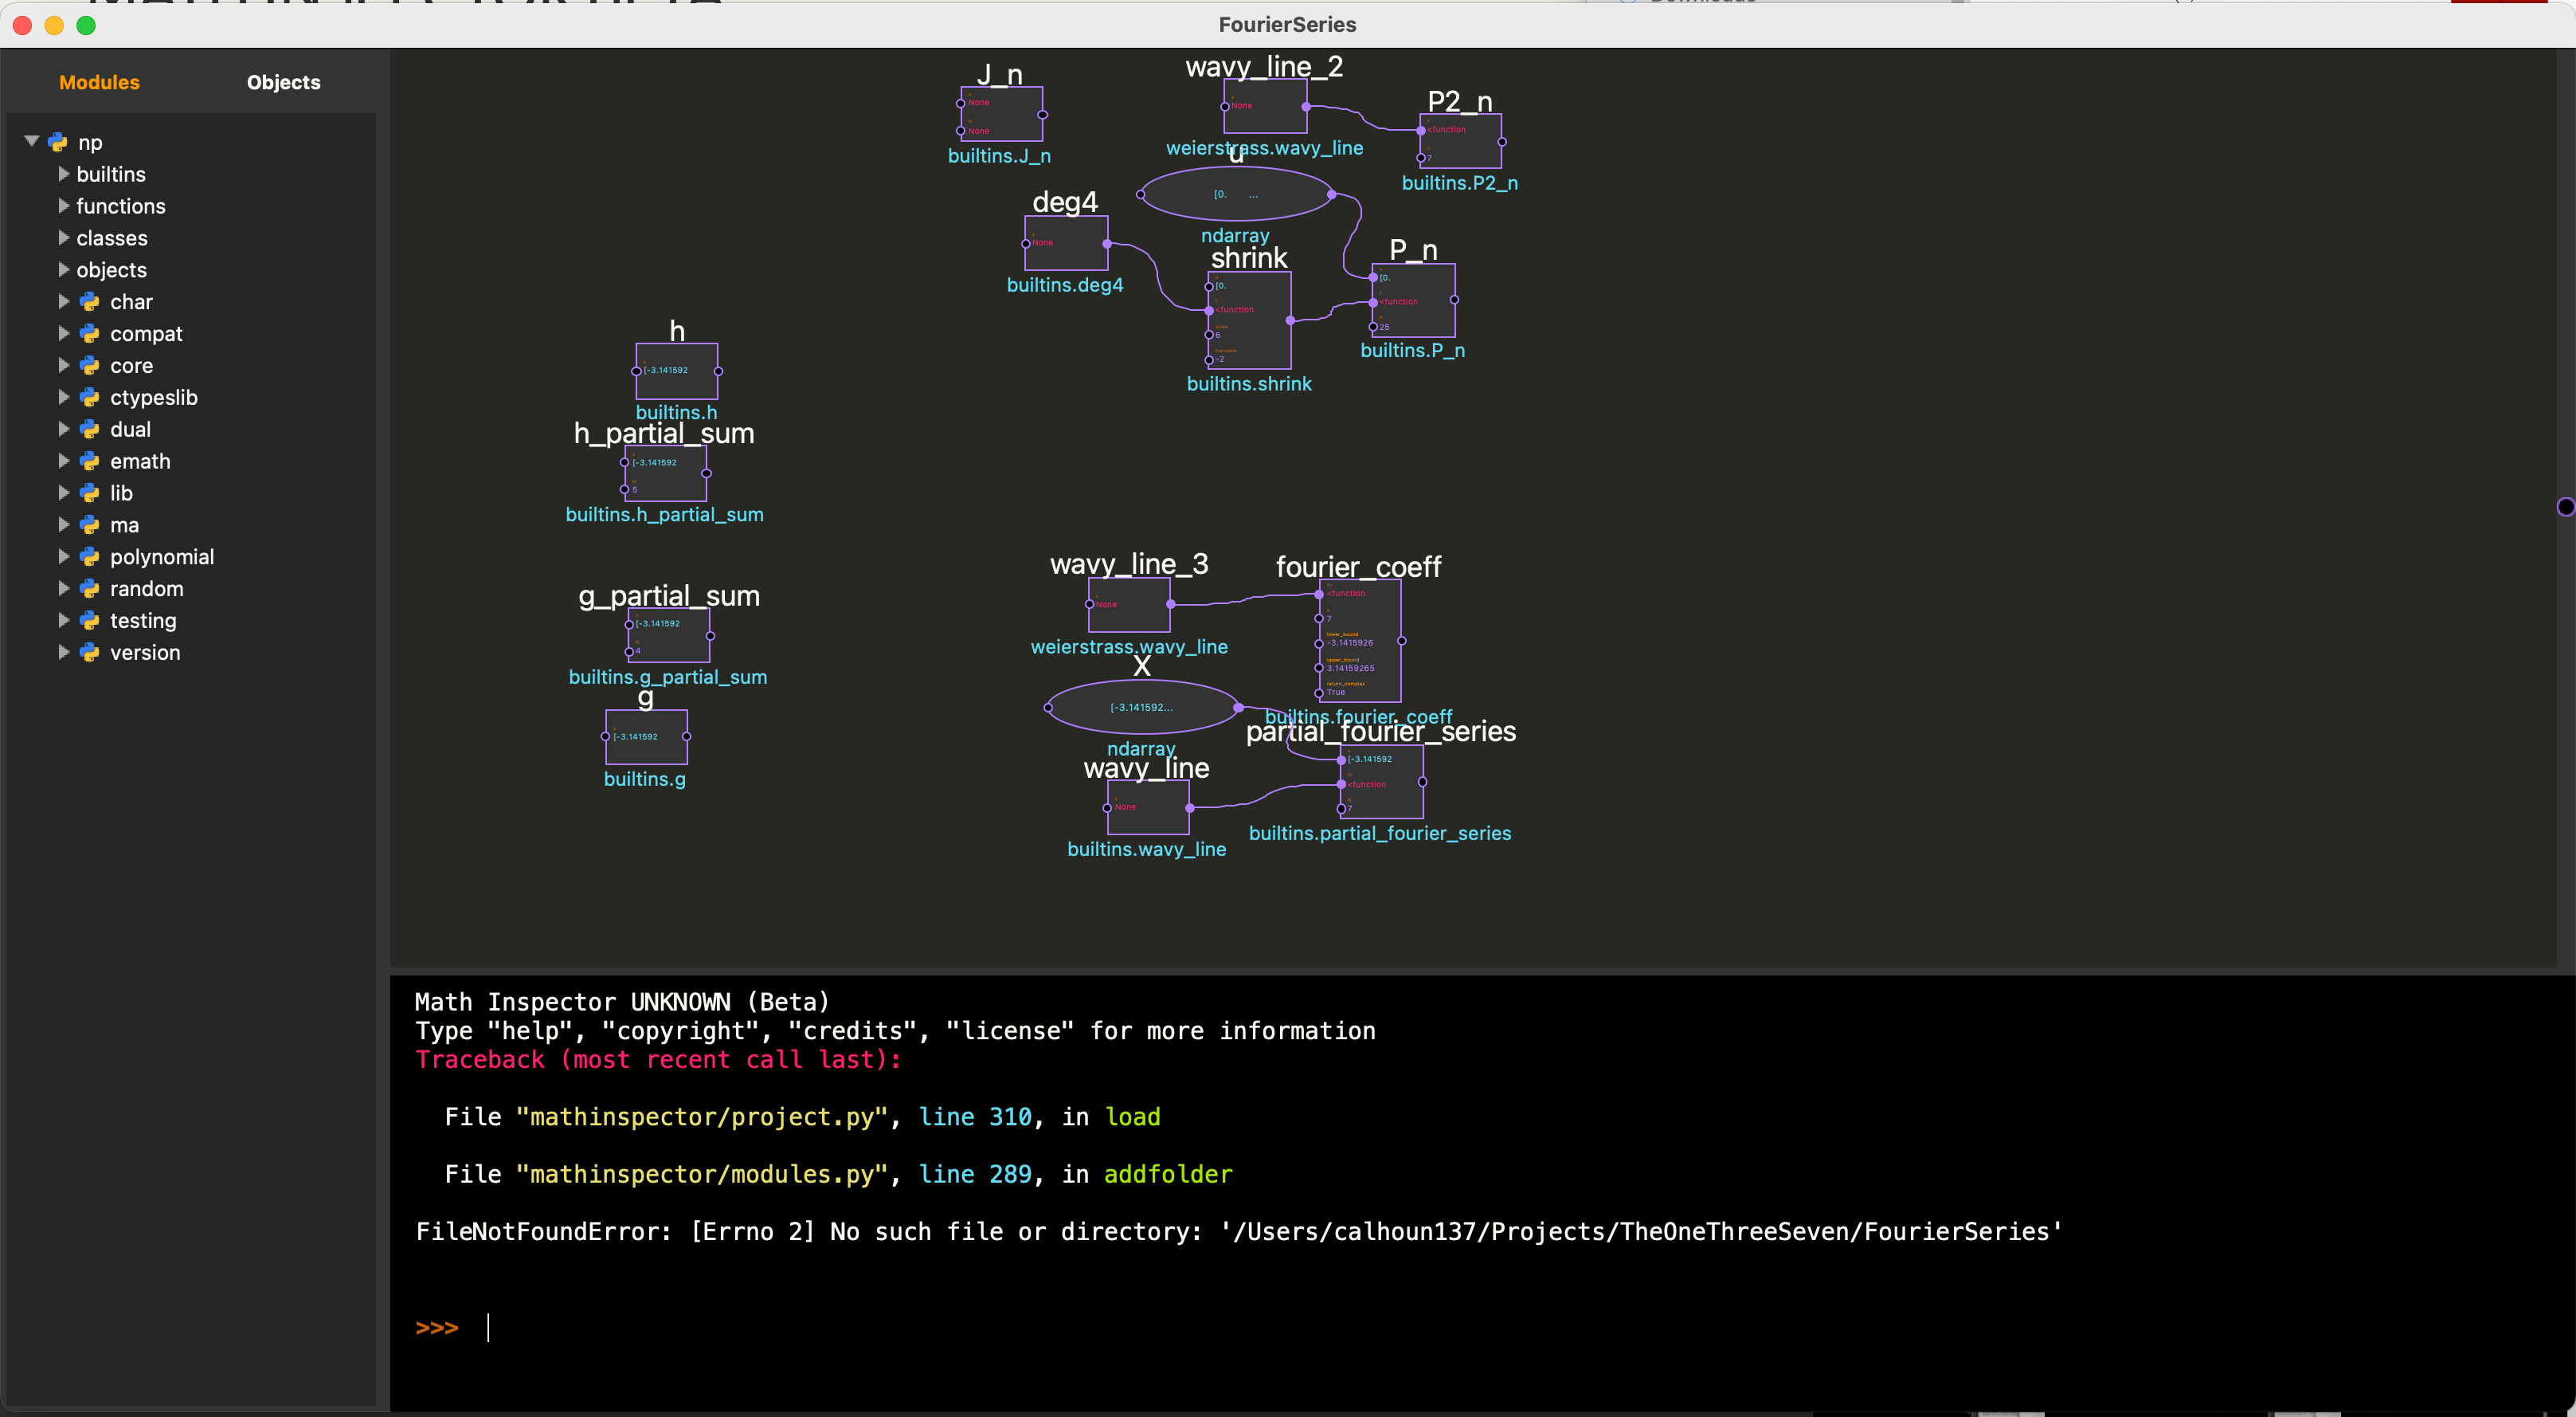Select the u ndarray ellipse node
This screenshot has height=1417, width=2576.
click(1236, 194)
